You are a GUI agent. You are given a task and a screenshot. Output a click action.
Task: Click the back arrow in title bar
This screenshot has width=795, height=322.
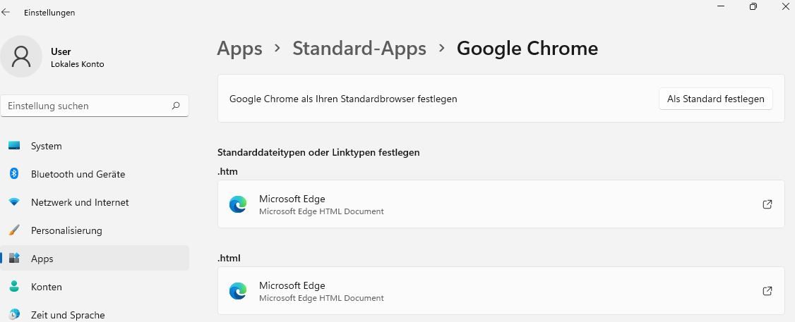[6, 13]
